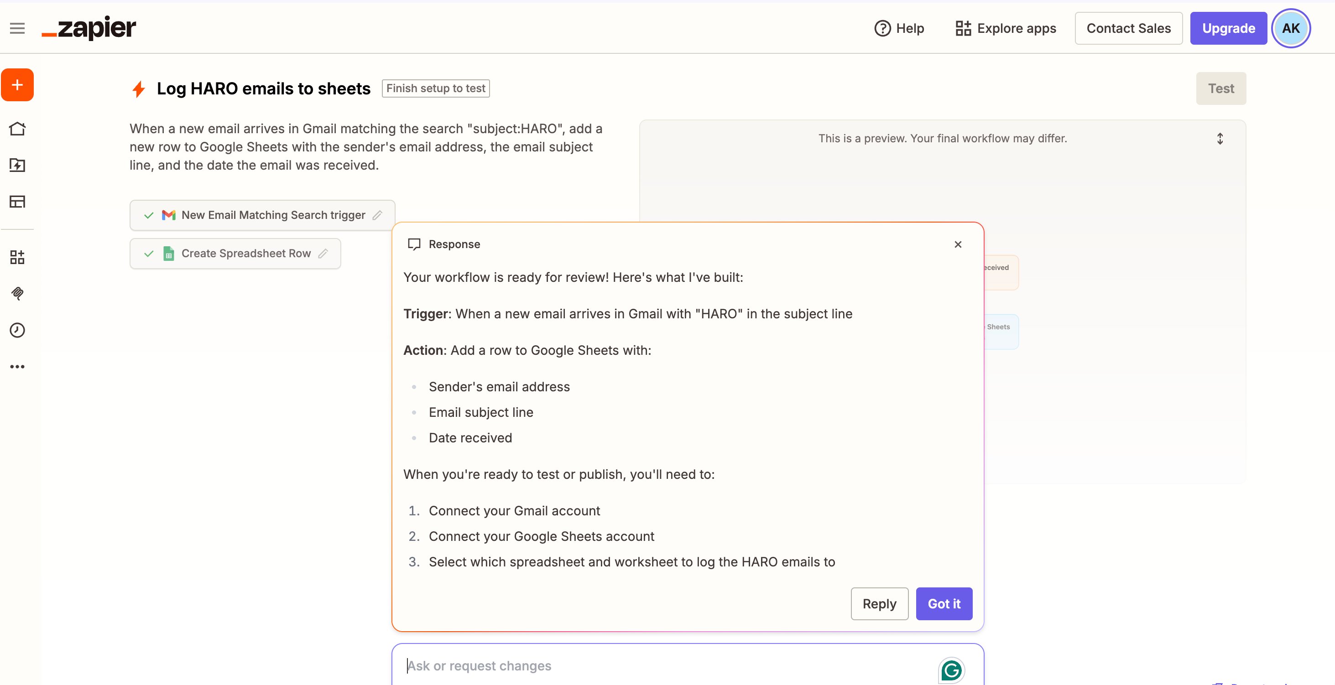Click the Reply button
This screenshot has width=1335, height=685.
[x=879, y=604]
